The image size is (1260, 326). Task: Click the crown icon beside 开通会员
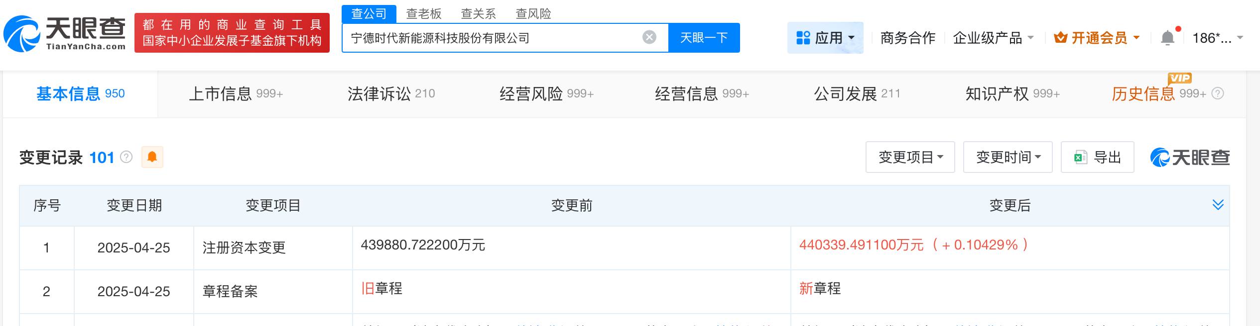click(x=1060, y=38)
